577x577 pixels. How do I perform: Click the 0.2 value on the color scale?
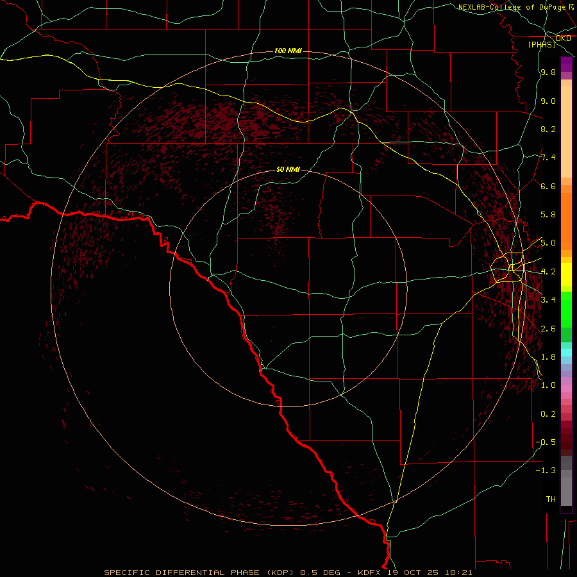click(548, 414)
